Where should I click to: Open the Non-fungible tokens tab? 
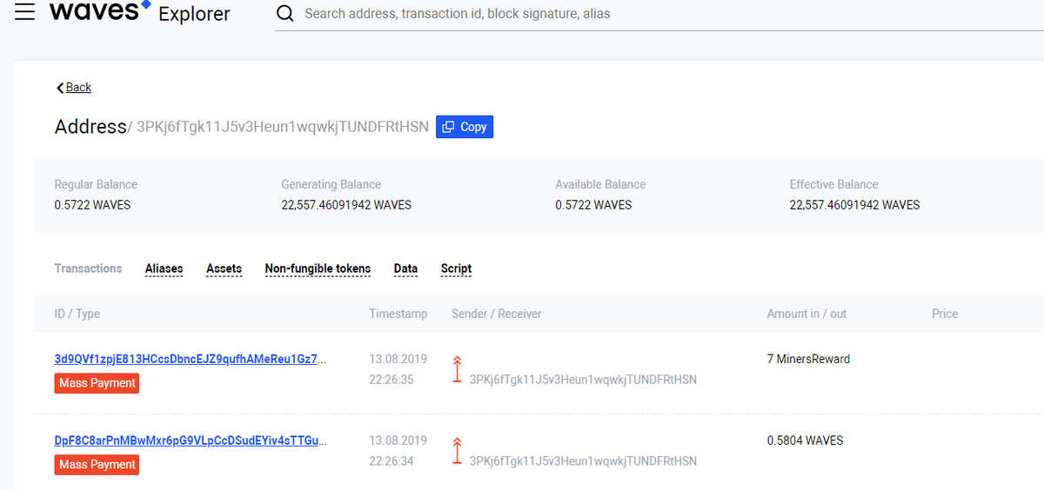(318, 268)
